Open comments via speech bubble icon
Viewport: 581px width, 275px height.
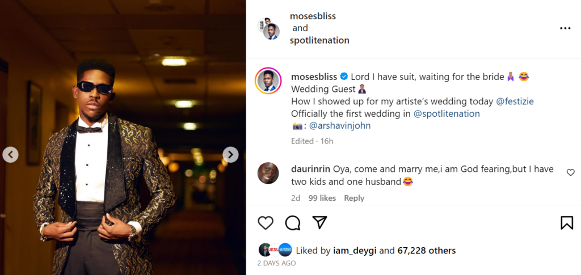point(293,223)
